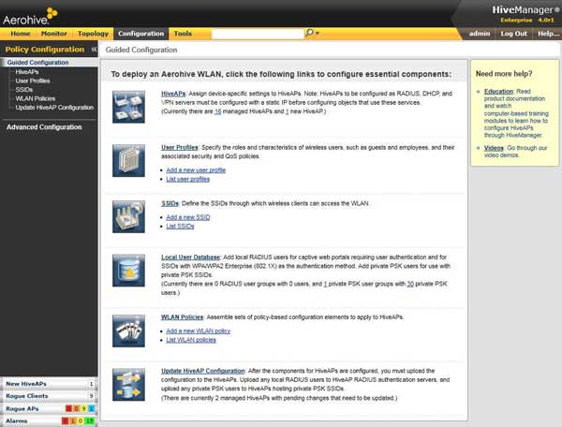Click the 16 managed HiveAPs link
The width and height of the screenshot is (562, 427).
[x=217, y=111]
